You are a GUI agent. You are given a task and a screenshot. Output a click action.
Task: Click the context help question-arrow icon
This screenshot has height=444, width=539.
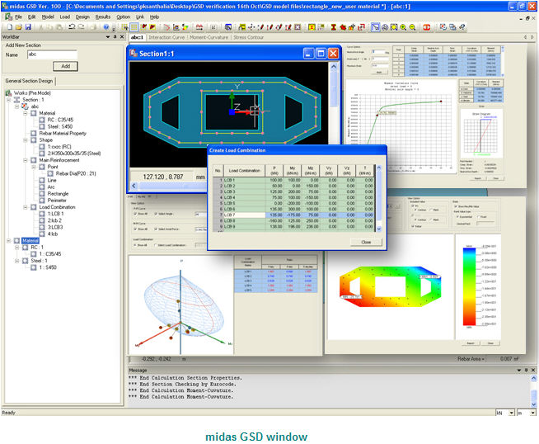point(462,27)
